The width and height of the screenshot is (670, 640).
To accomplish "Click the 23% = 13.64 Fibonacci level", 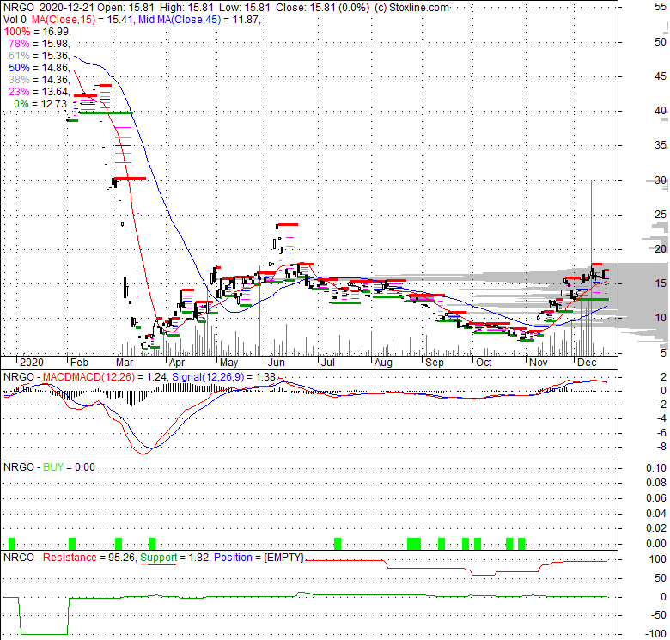I will [x=40, y=91].
